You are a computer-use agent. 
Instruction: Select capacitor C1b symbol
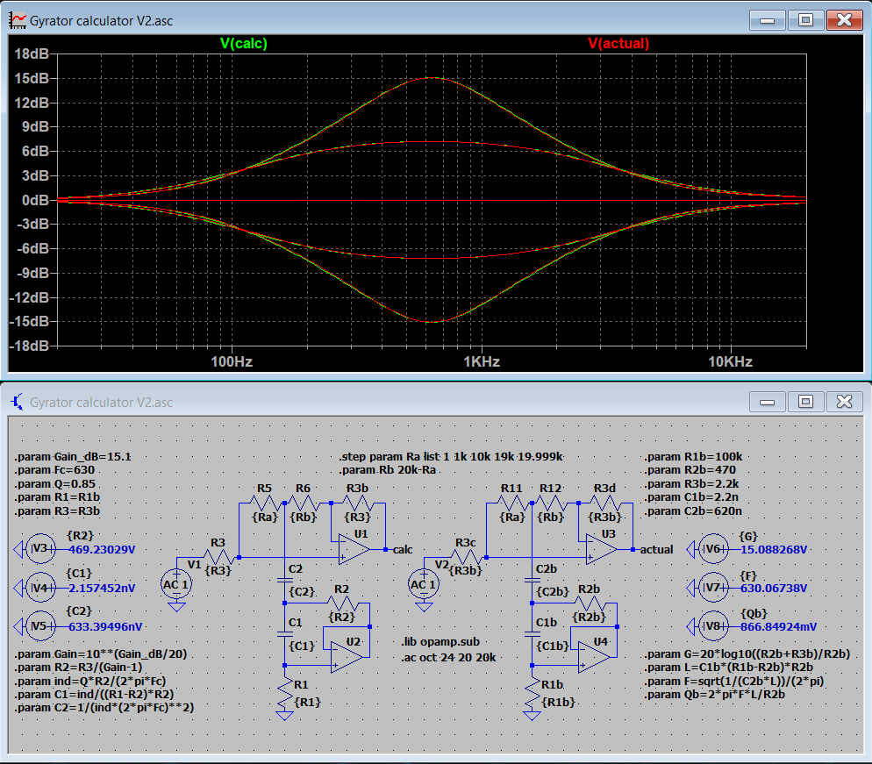[532, 634]
